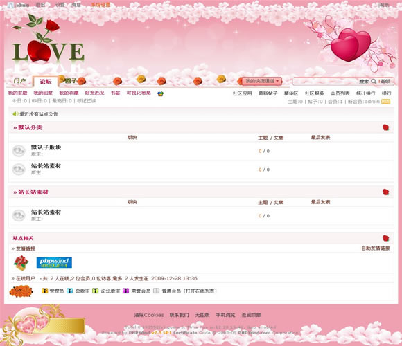Image resolution: width=402 pixels, height=346 pixels.
Task: Click the colorful shirt style icon
Action: click(x=161, y=93)
